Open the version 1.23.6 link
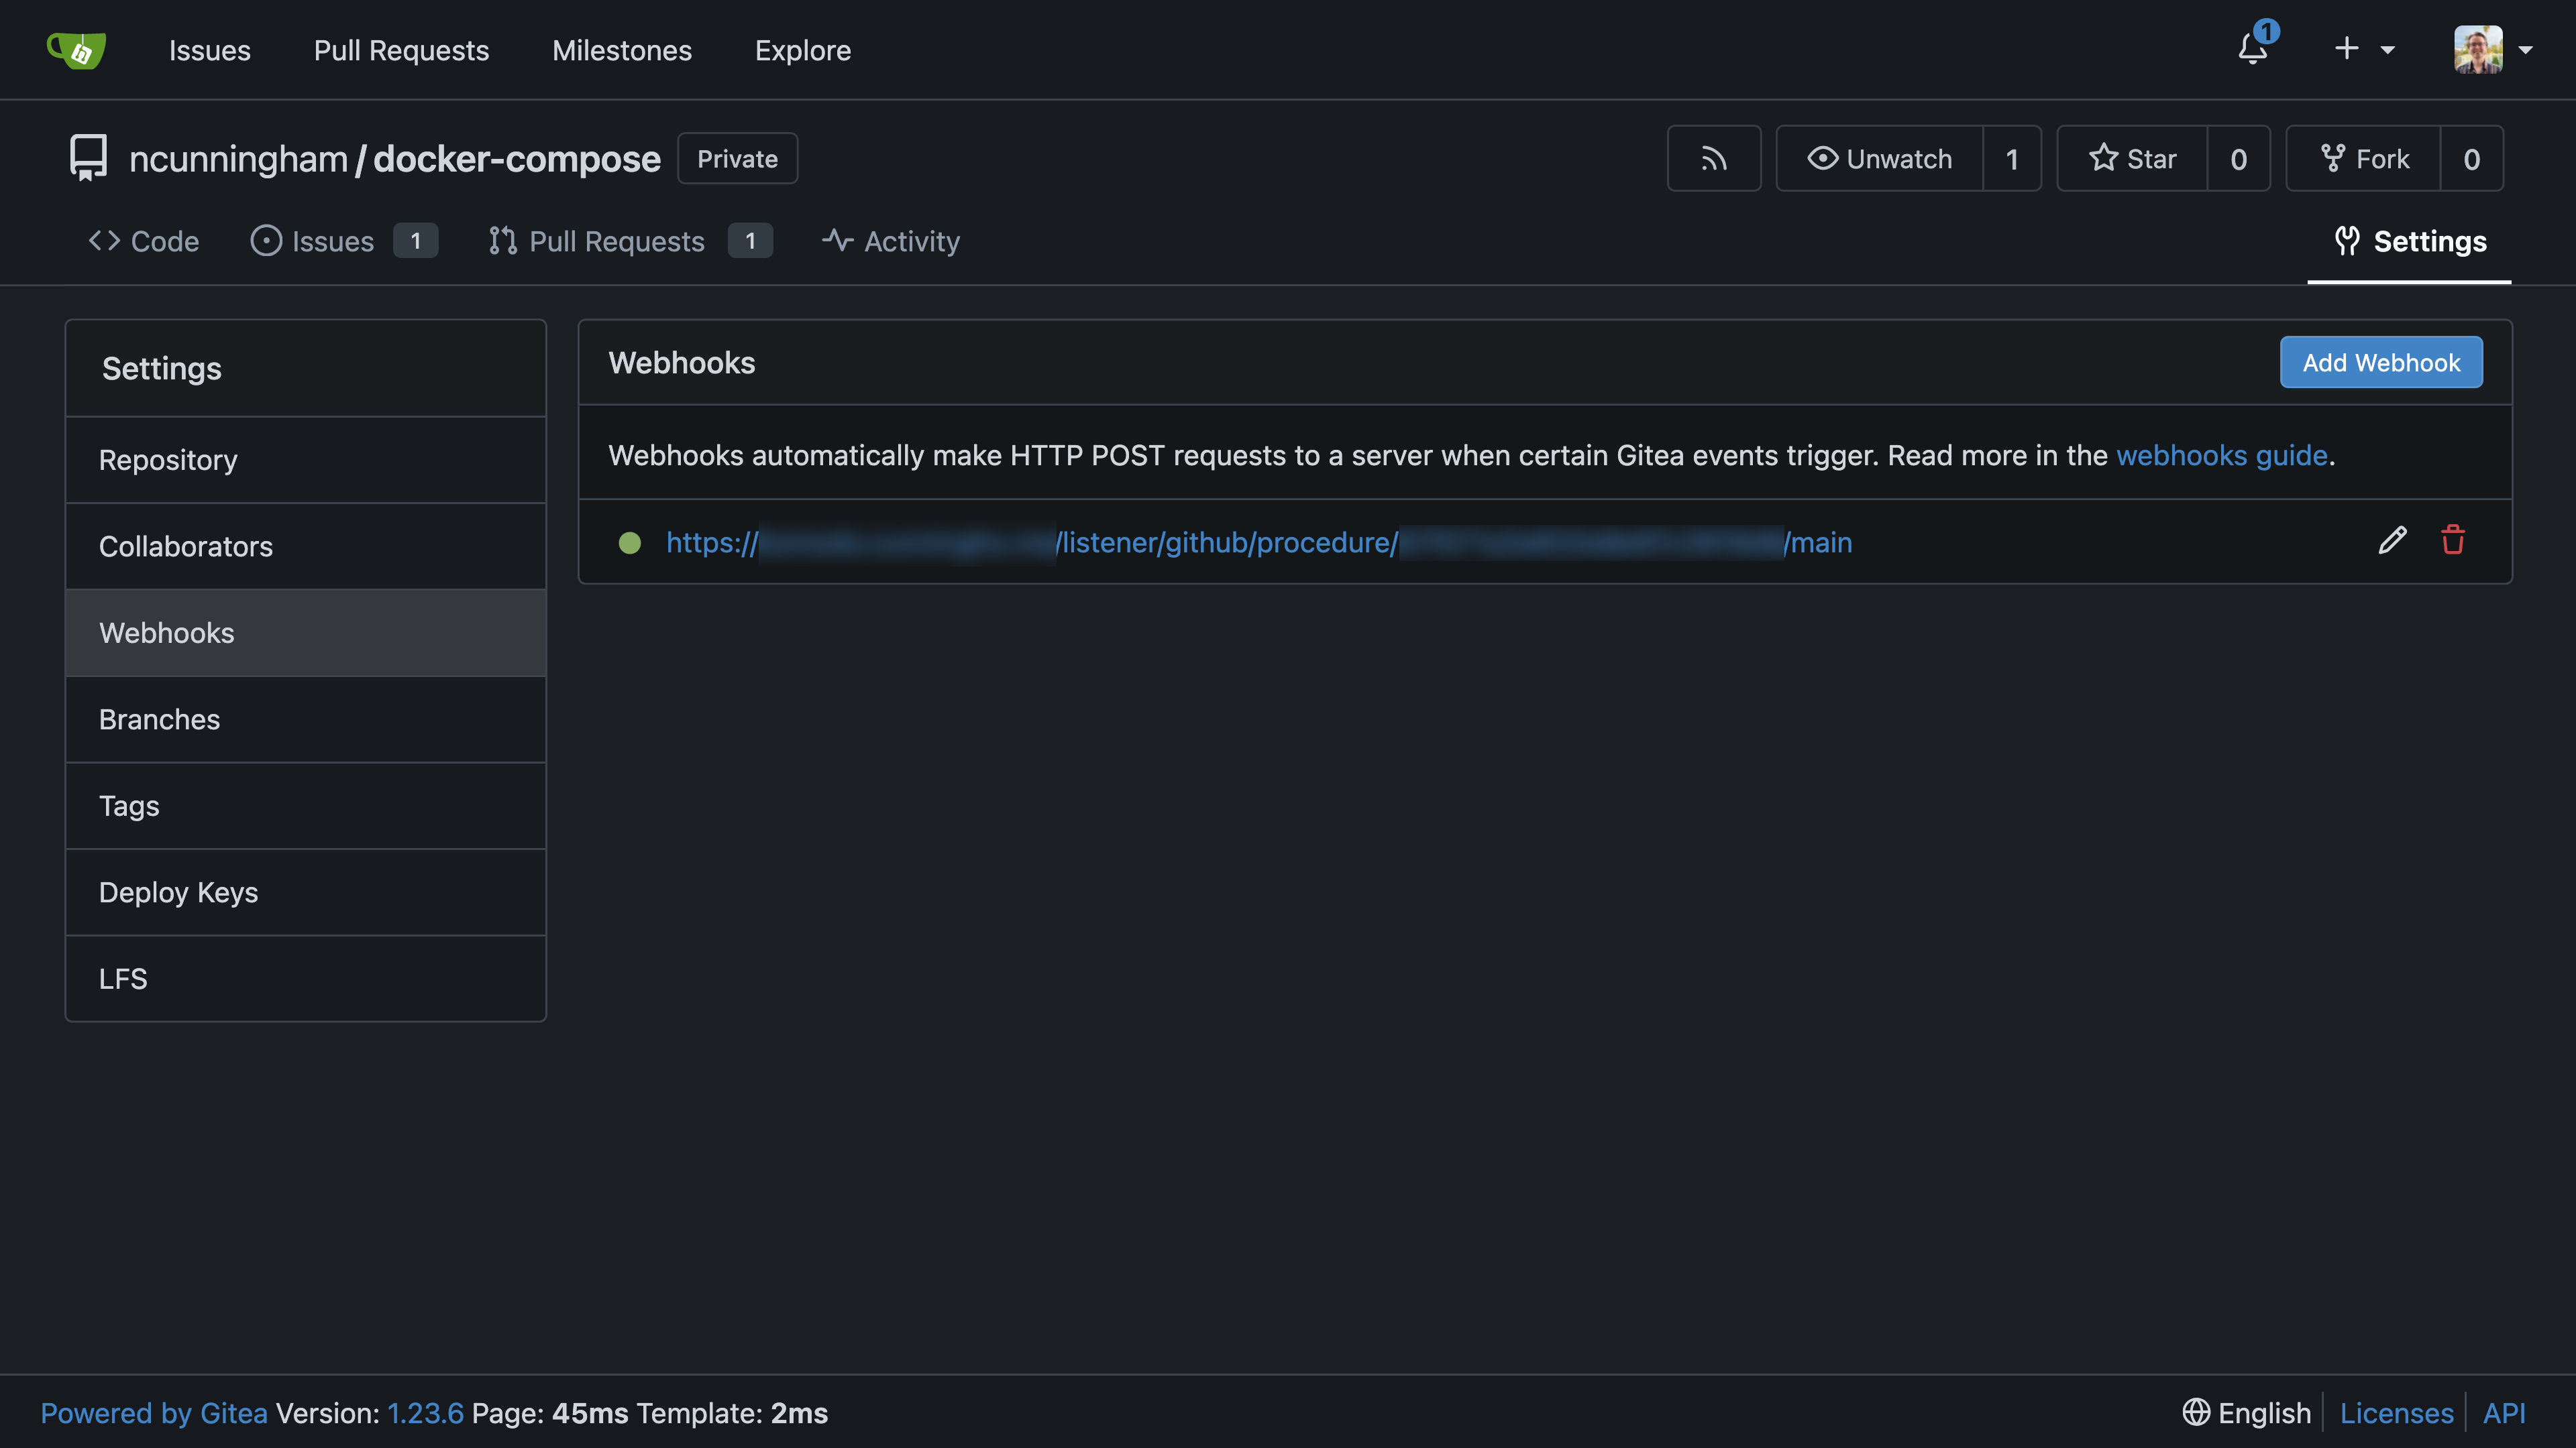 pos(425,1413)
